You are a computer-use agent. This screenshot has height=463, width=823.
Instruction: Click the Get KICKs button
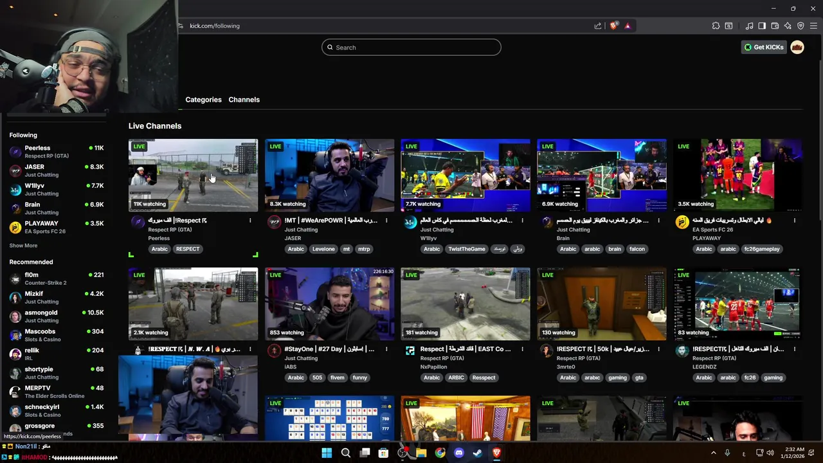point(764,47)
